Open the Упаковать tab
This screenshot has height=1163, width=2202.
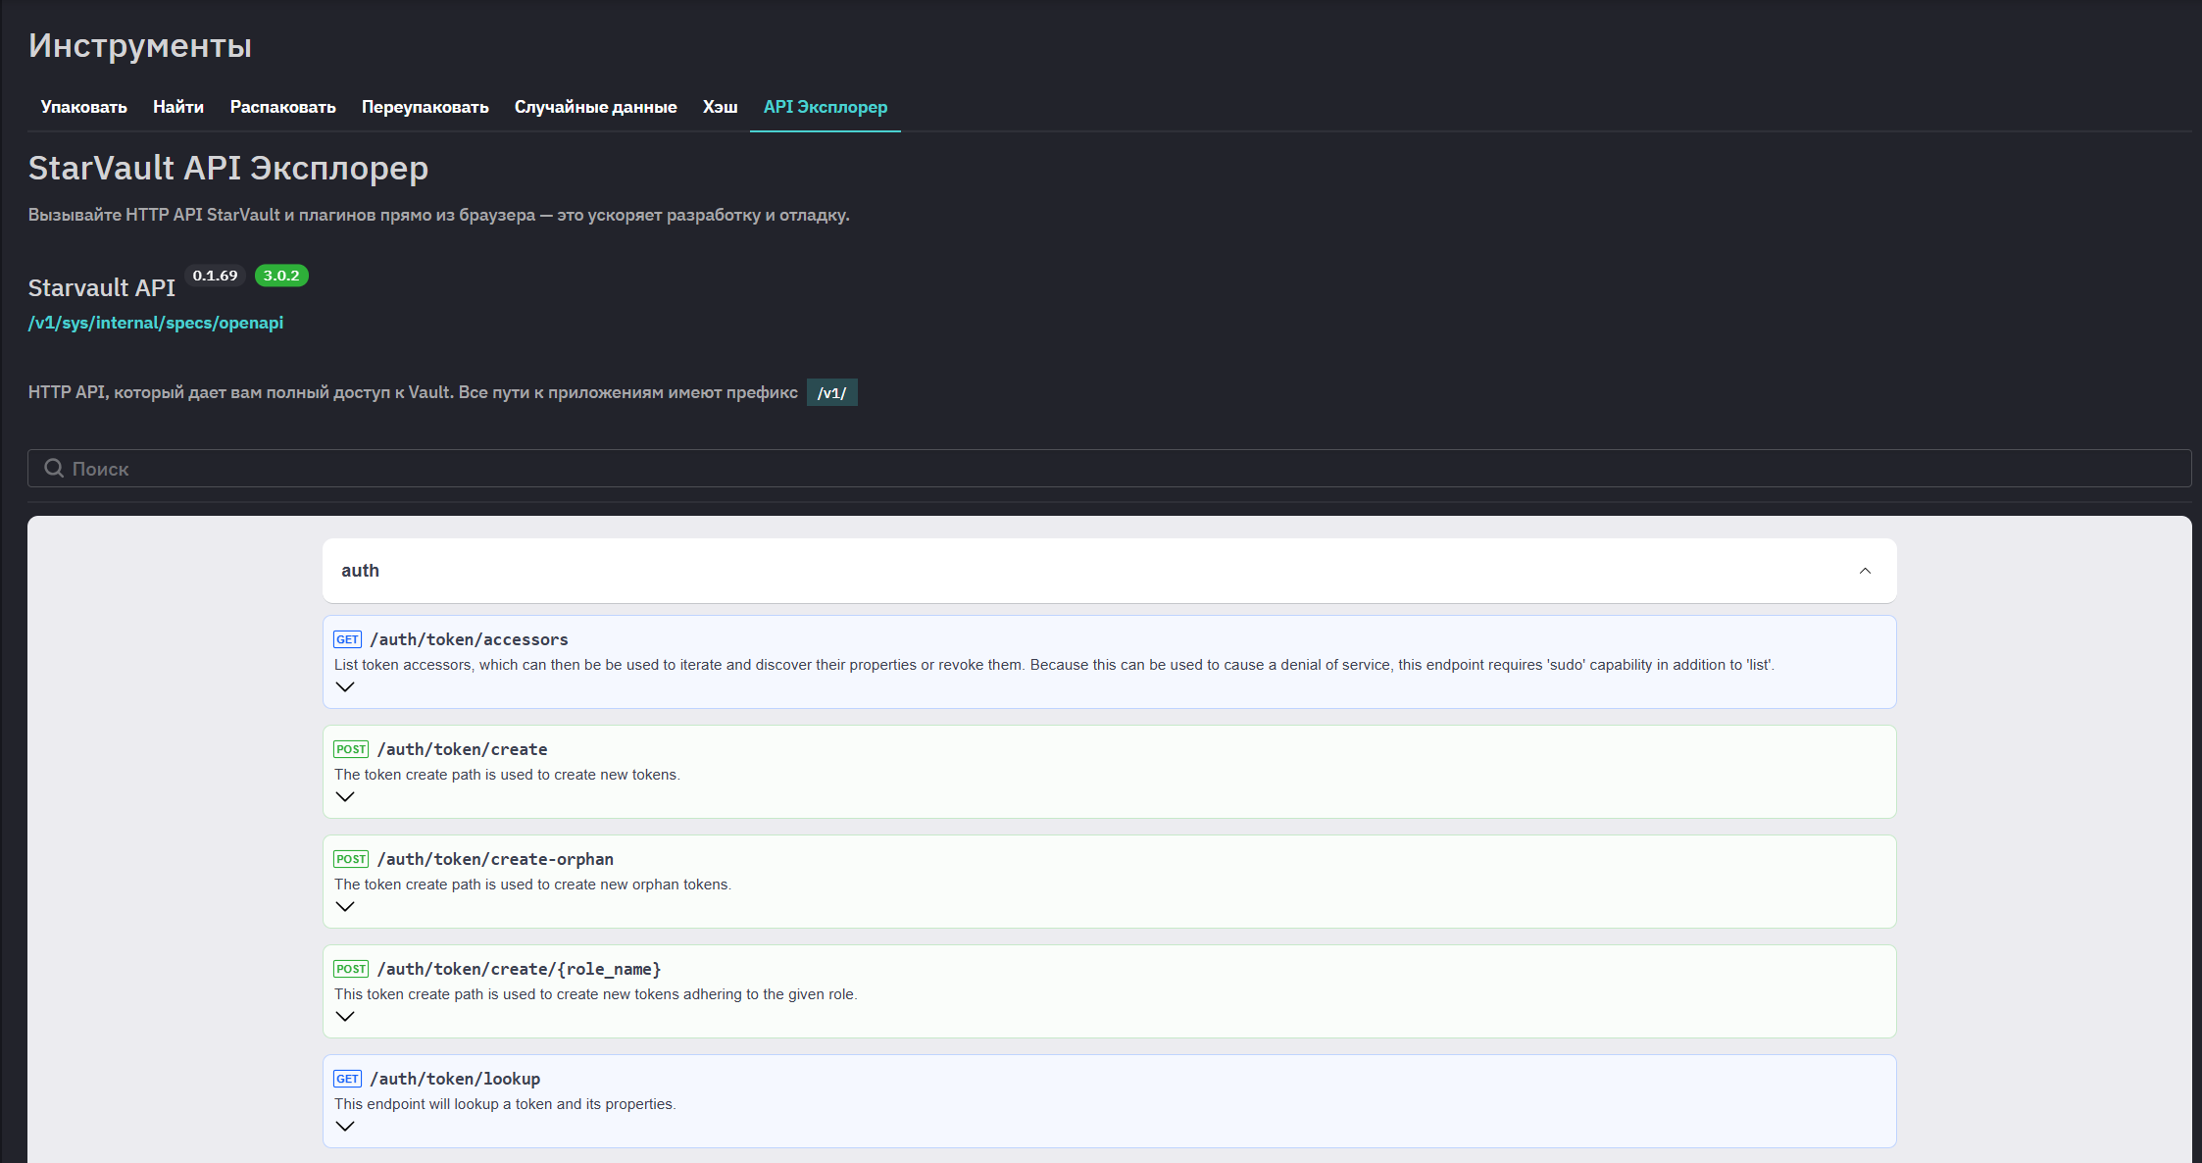pyautogui.click(x=83, y=107)
